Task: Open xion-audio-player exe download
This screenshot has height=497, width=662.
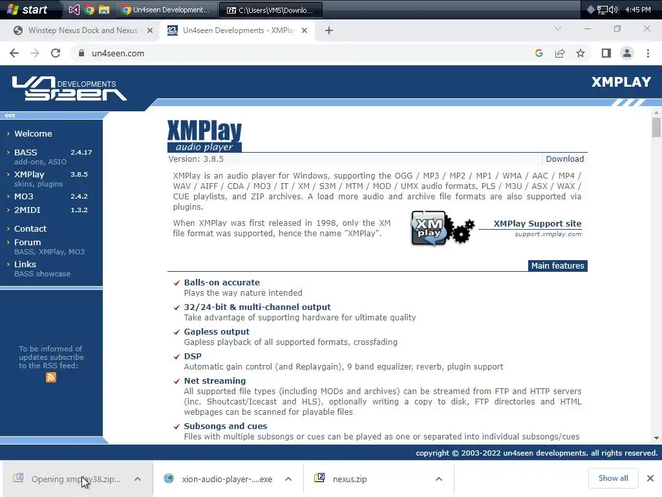Action: (x=219, y=480)
